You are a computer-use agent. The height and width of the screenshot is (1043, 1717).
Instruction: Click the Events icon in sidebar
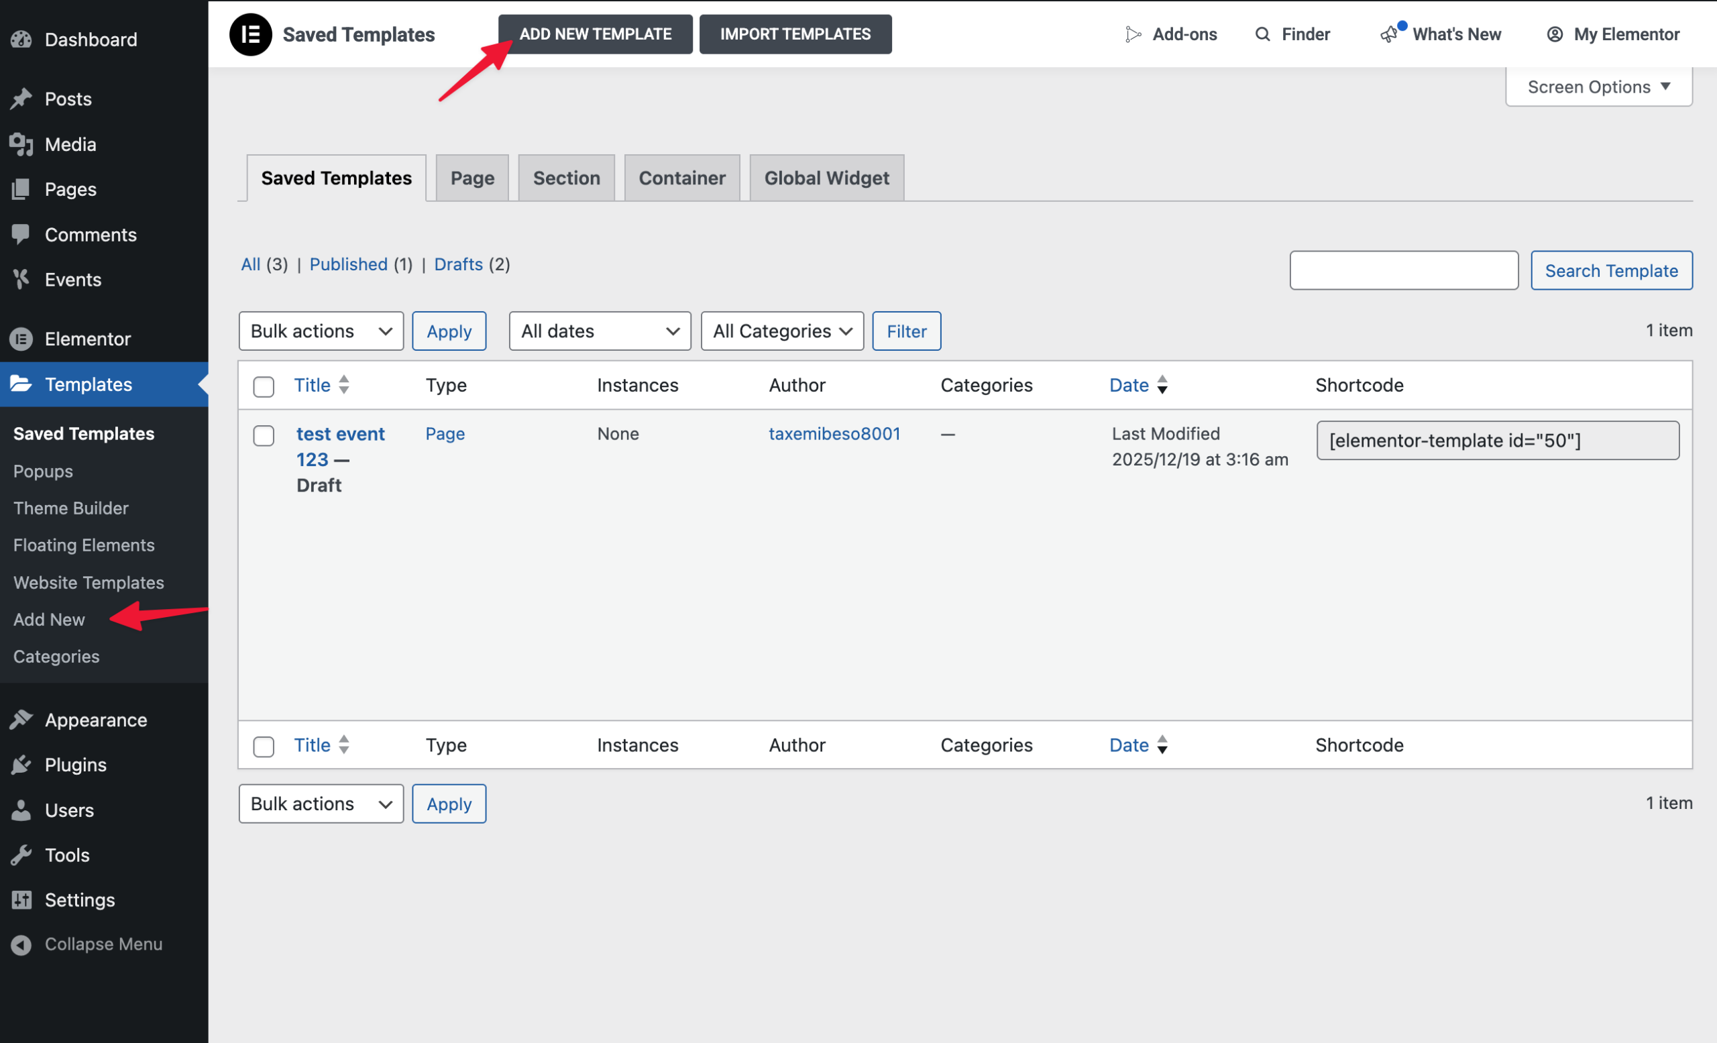click(x=21, y=280)
